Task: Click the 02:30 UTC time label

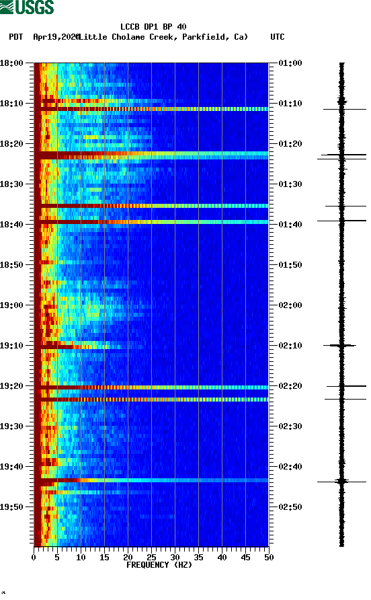Action: pyautogui.click(x=290, y=426)
